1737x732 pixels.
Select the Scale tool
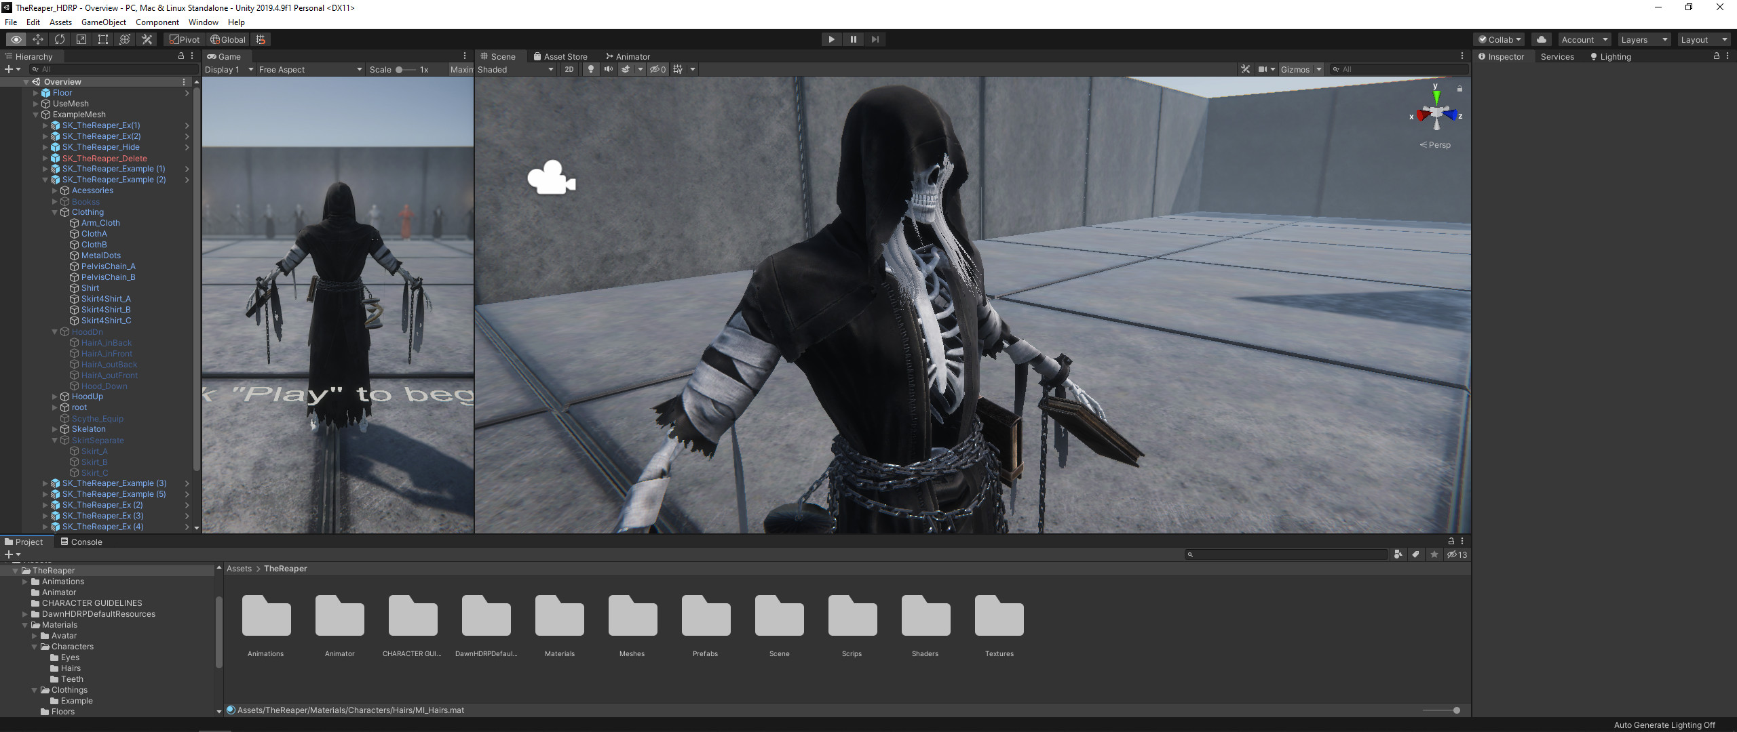(x=81, y=39)
